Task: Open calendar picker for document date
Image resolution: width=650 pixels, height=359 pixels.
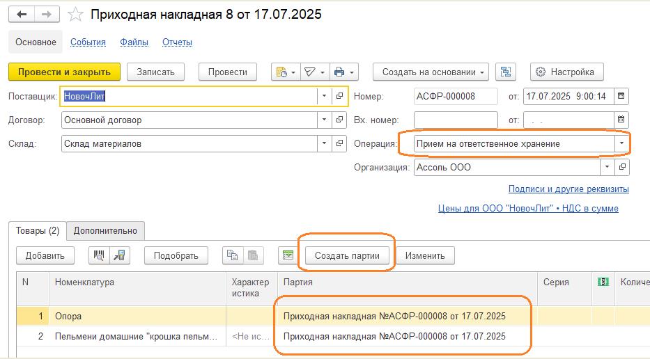Action: tap(621, 97)
